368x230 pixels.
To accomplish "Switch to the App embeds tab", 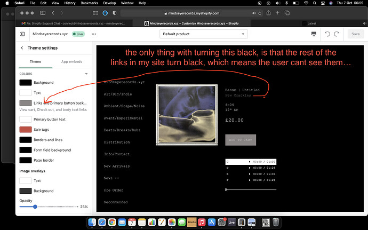I will click(x=71, y=61).
